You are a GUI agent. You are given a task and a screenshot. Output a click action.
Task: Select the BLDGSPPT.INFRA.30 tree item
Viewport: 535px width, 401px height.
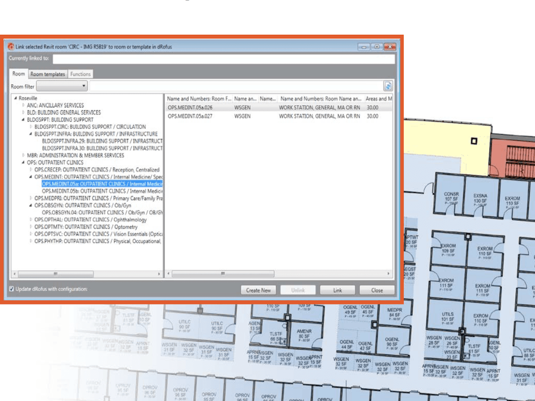[x=102, y=148]
